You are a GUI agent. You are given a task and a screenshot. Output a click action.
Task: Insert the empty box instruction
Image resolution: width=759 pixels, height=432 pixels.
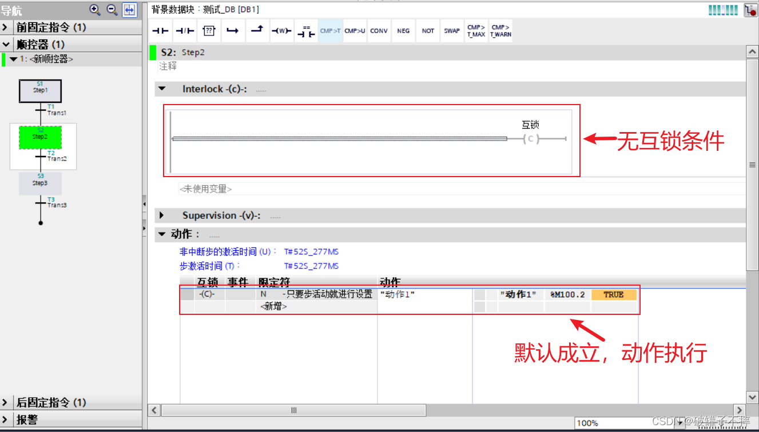click(209, 31)
